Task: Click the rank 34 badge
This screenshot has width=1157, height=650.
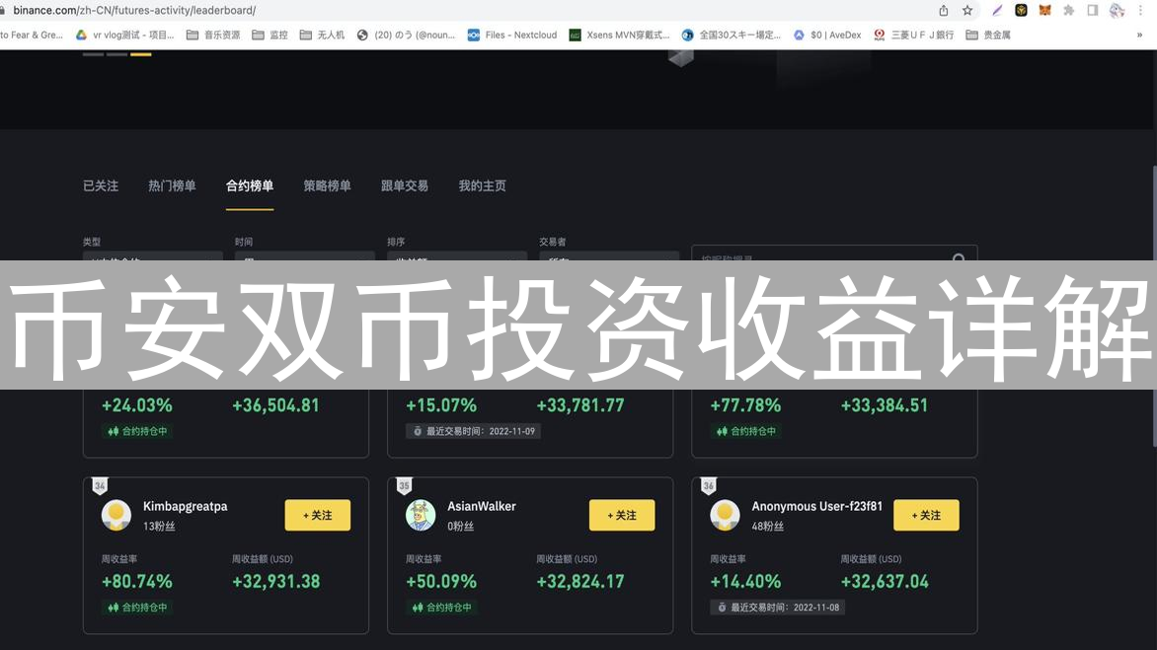Action: coord(100,485)
